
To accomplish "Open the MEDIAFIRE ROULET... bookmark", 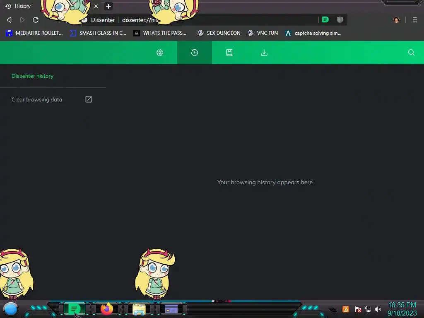I will tap(34, 33).
